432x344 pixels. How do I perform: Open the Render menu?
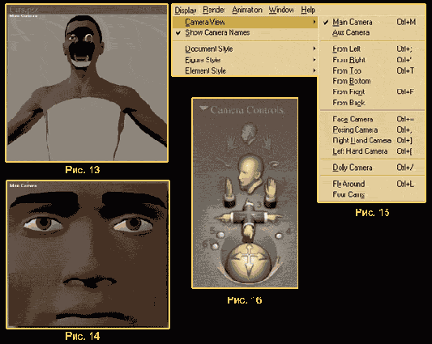(x=214, y=10)
